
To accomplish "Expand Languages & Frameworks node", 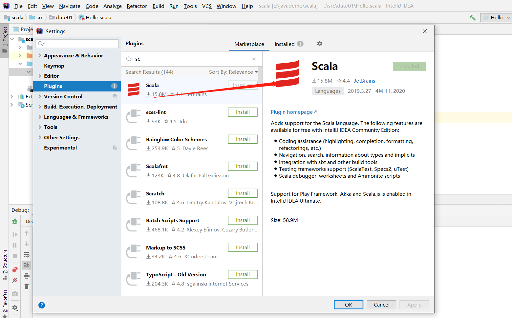I will click(x=40, y=117).
